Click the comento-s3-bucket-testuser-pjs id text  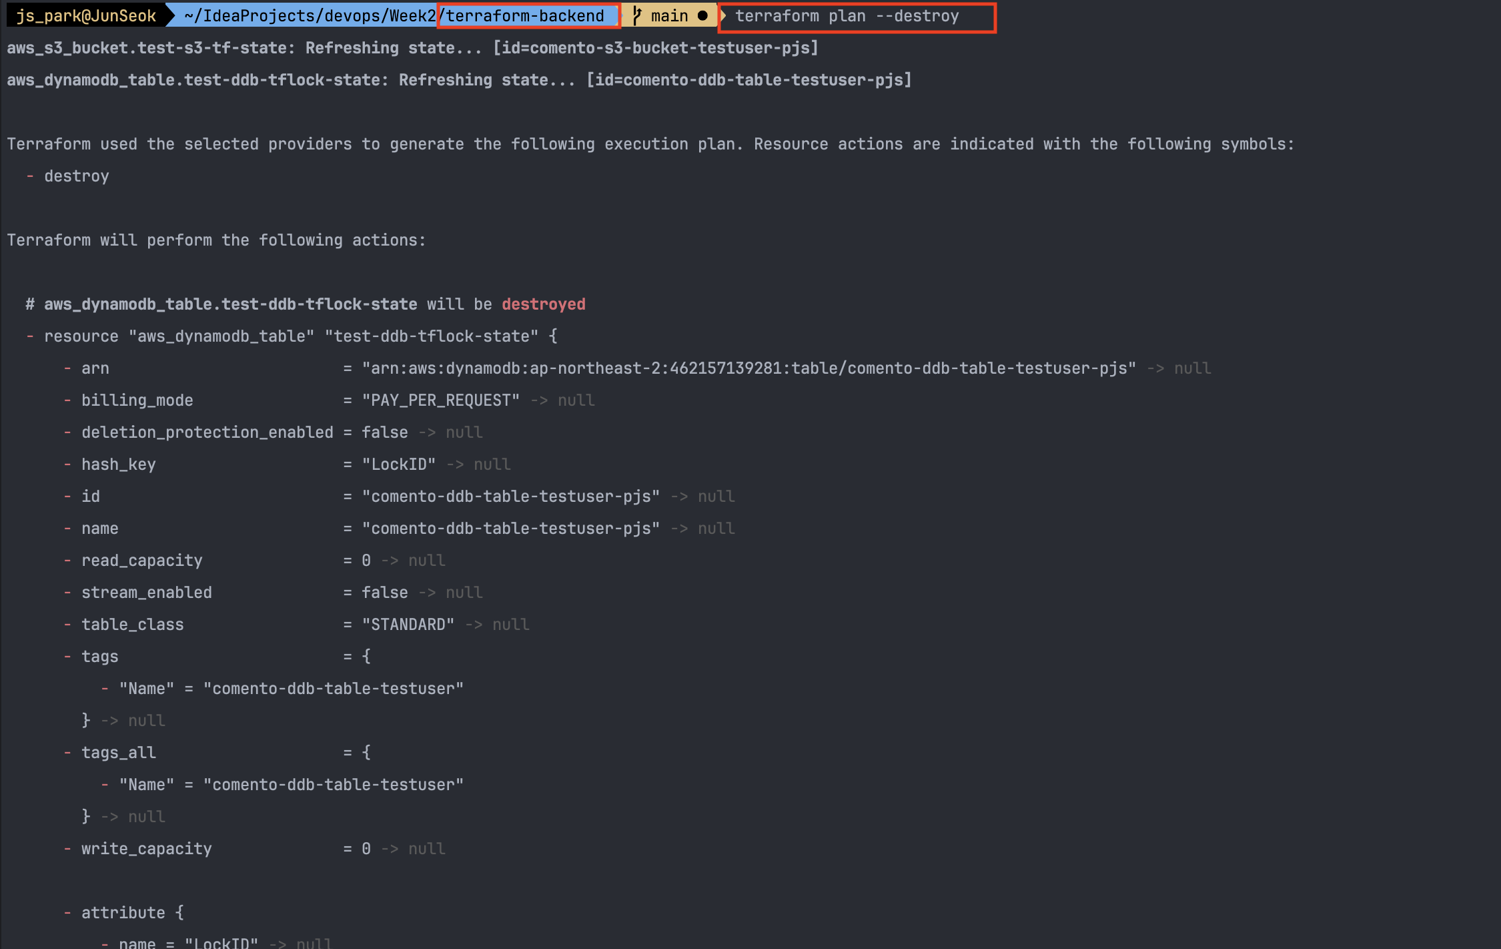pyautogui.click(x=669, y=47)
